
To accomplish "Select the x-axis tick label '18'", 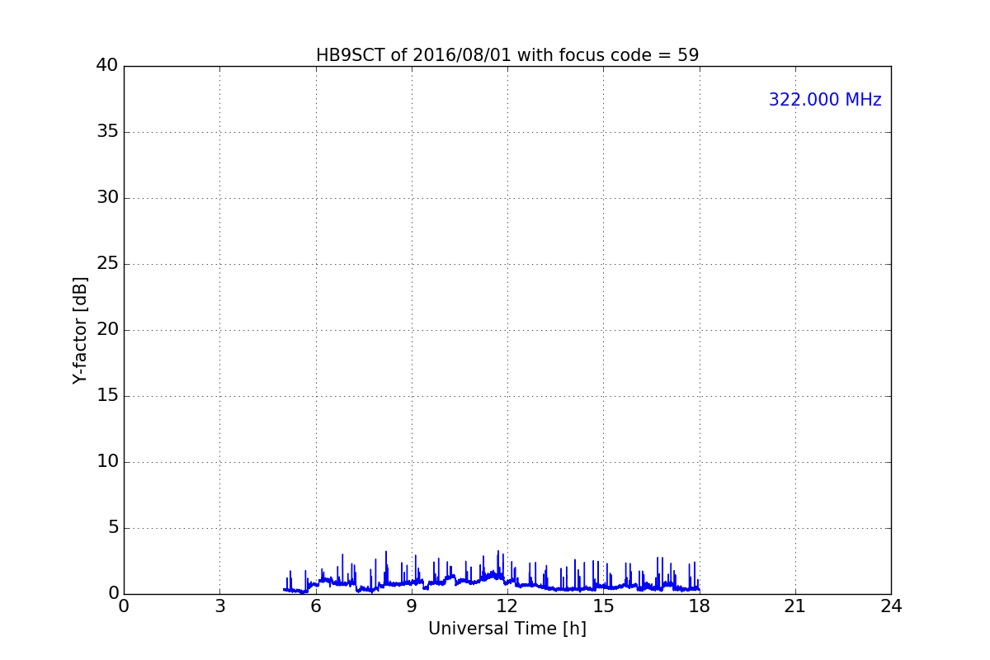I will tap(700, 606).
